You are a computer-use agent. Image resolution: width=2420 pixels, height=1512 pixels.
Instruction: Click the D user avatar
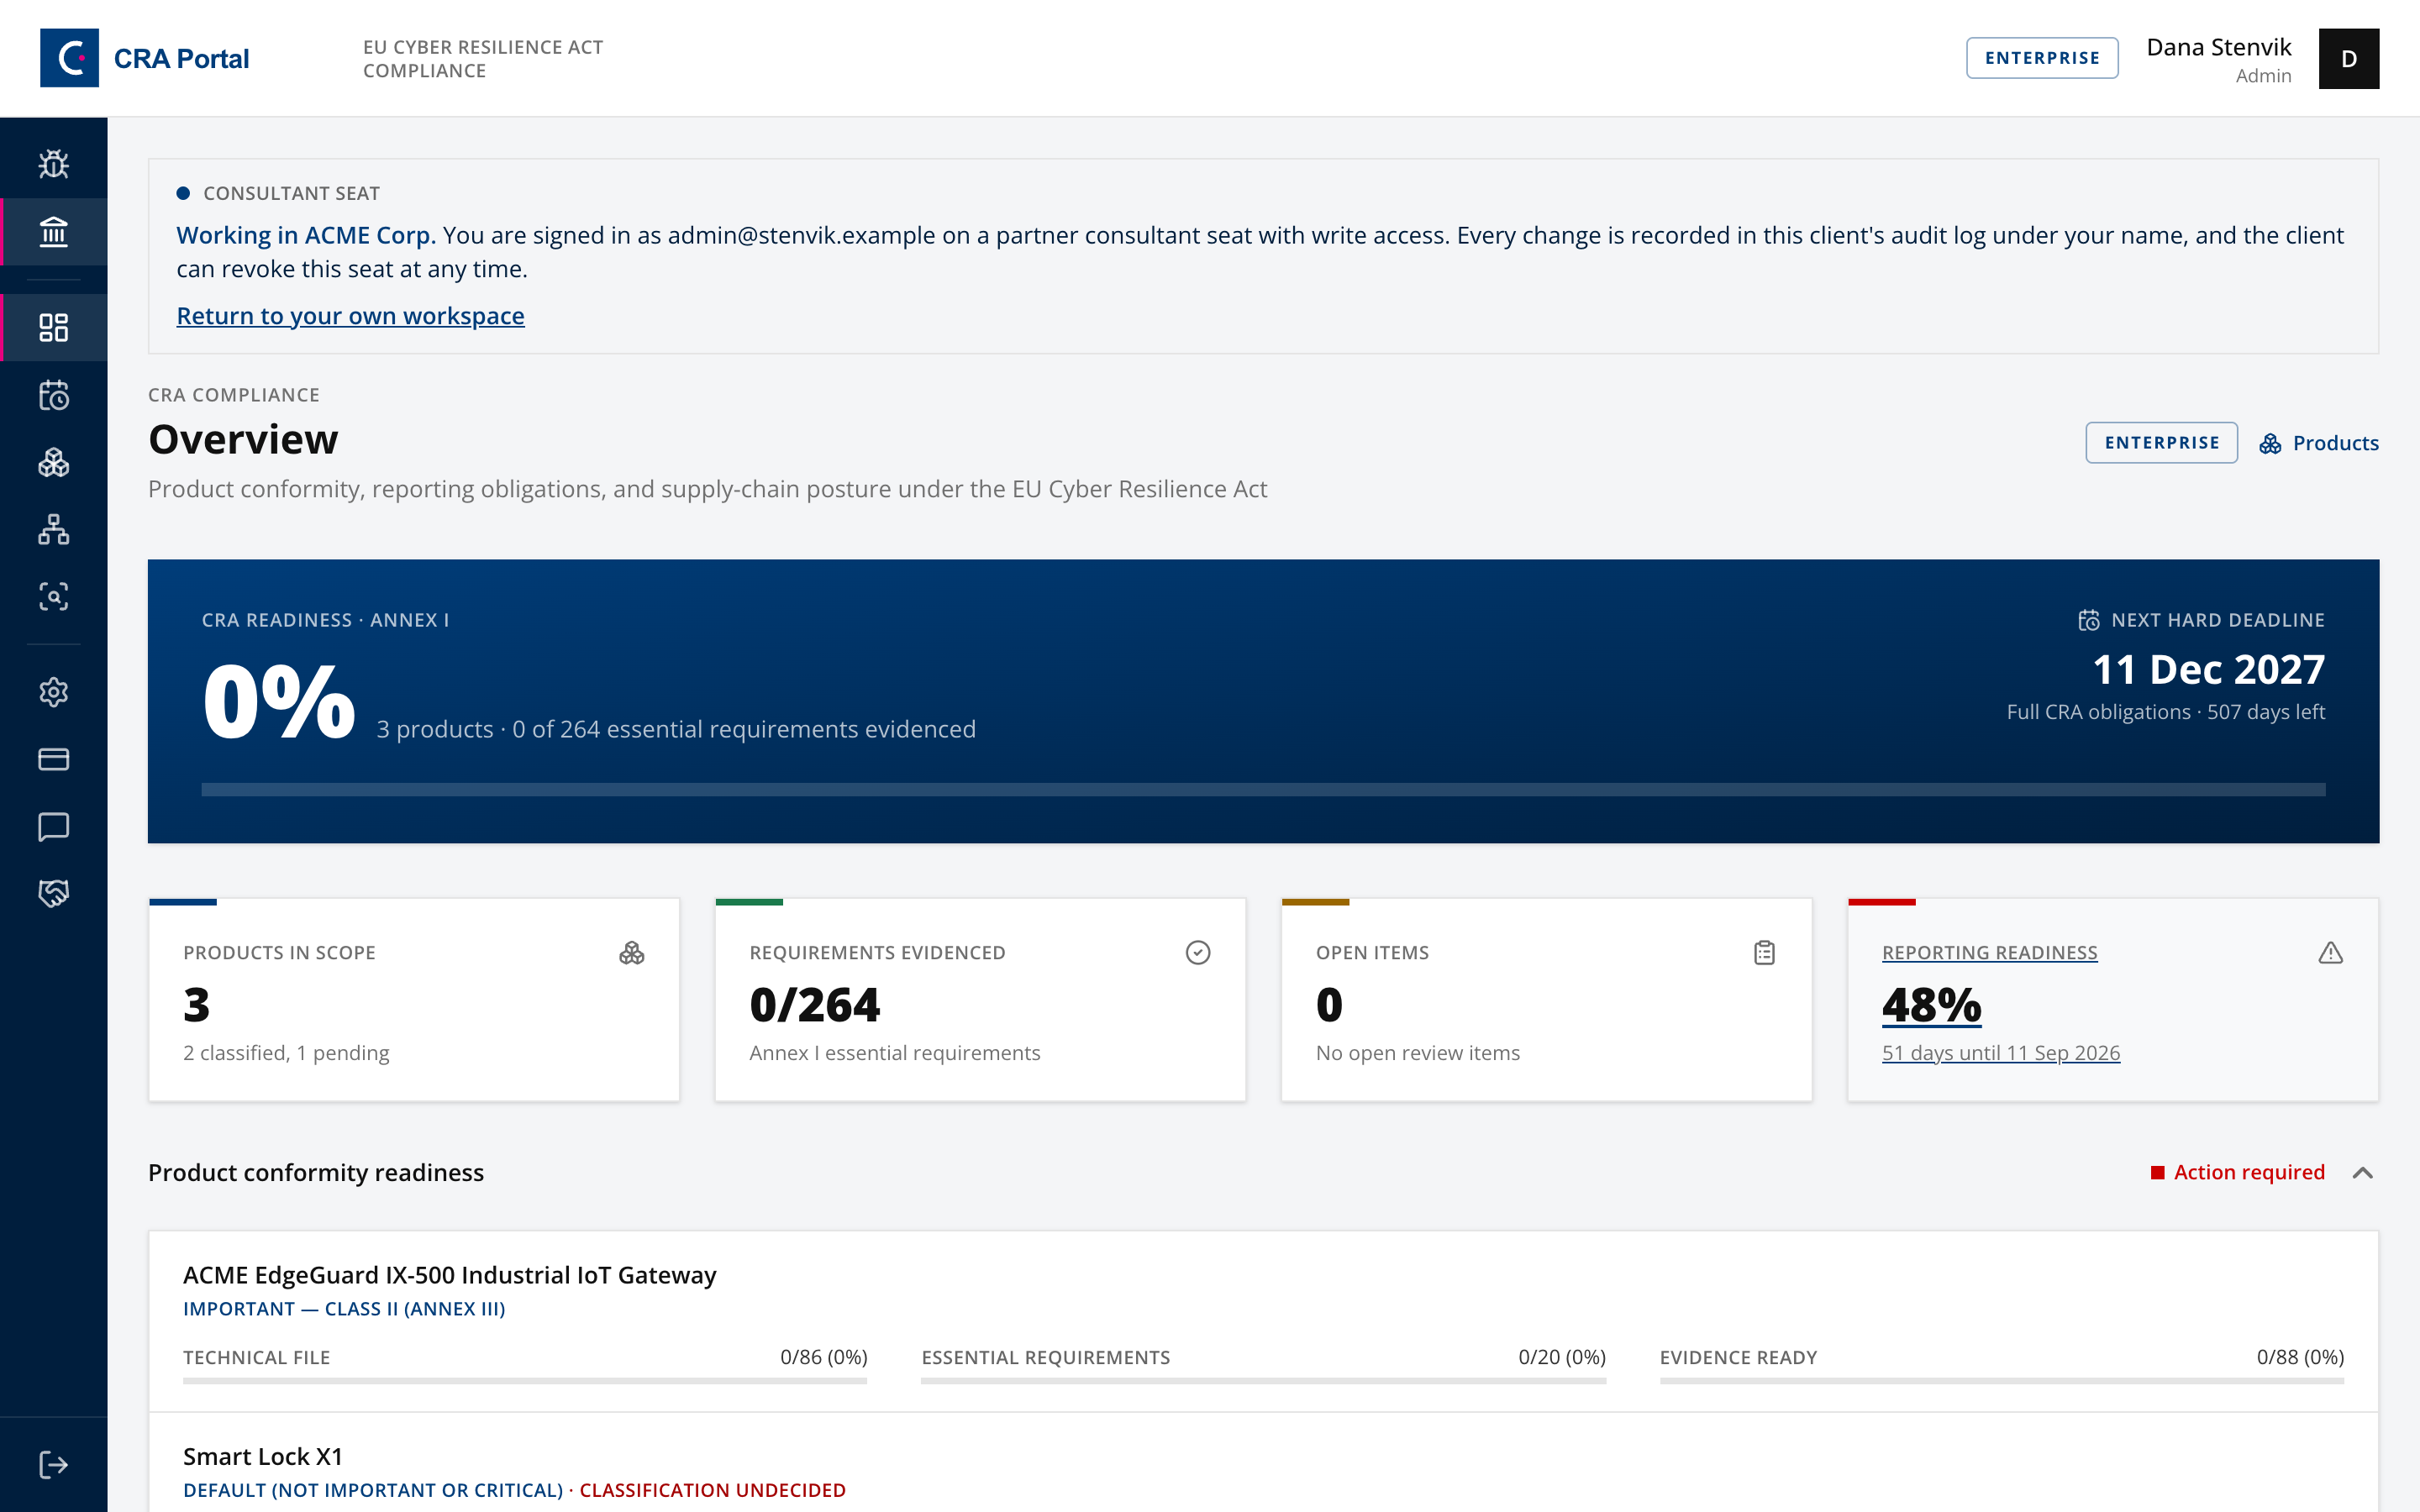click(x=2348, y=58)
